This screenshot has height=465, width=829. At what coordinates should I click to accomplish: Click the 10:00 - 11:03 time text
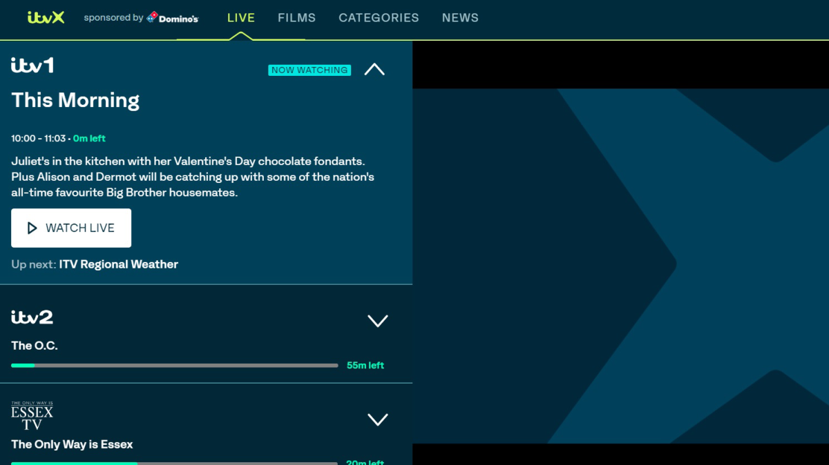coord(39,139)
